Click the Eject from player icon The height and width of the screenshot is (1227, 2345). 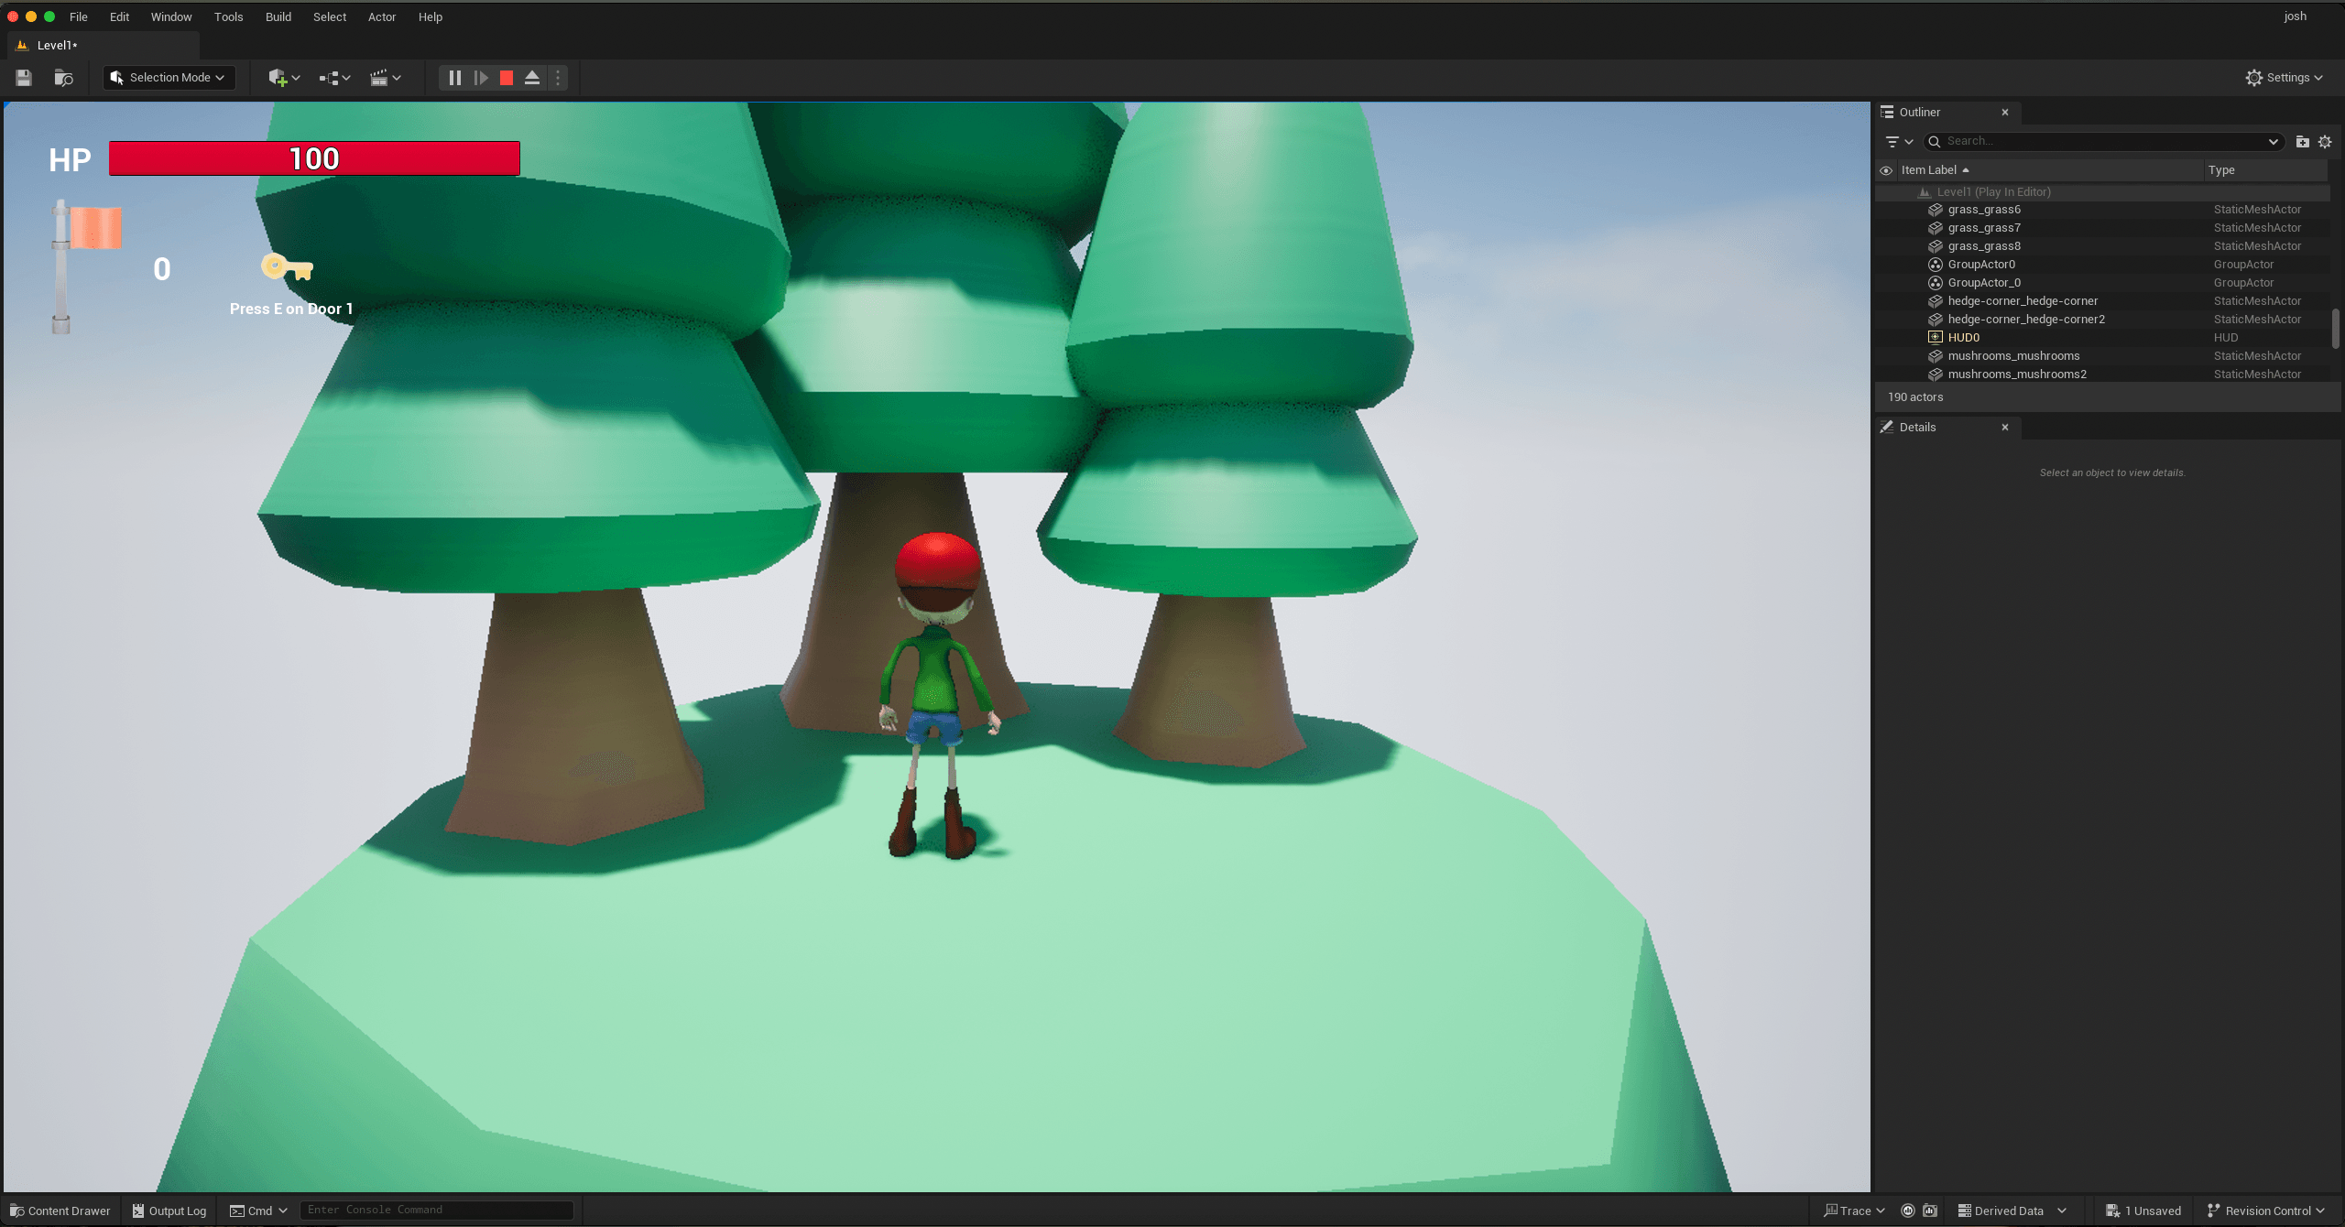pyautogui.click(x=531, y=78)
